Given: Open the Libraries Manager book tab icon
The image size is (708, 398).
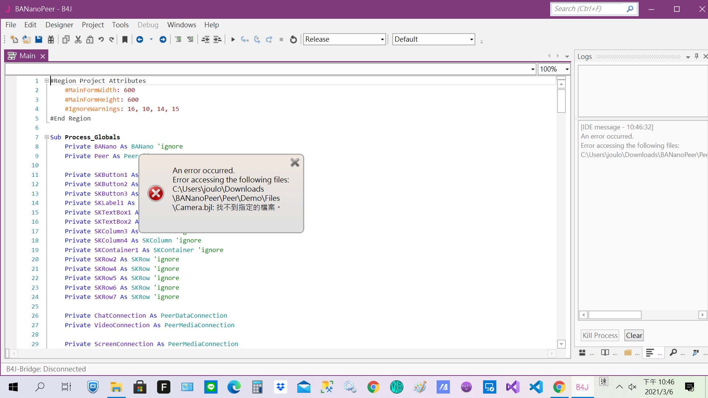Looking at the screenshot, I should tap(605, 353).
